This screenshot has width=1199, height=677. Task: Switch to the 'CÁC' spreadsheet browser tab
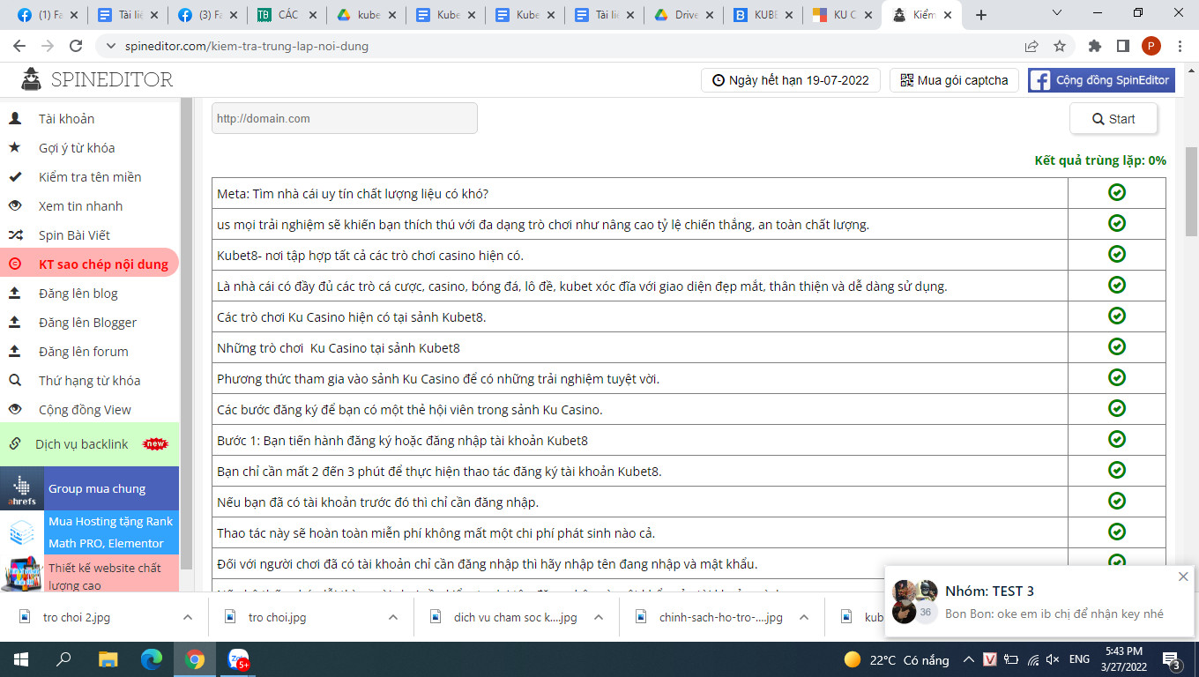(x=287, y=15)
